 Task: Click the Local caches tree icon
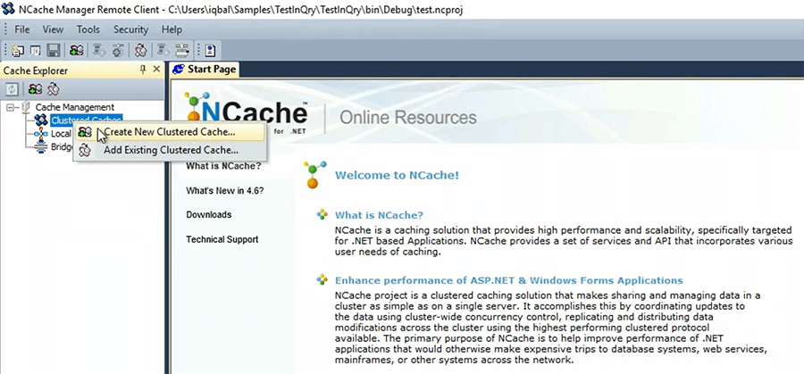pyautogui.click(x=41, y=134)
